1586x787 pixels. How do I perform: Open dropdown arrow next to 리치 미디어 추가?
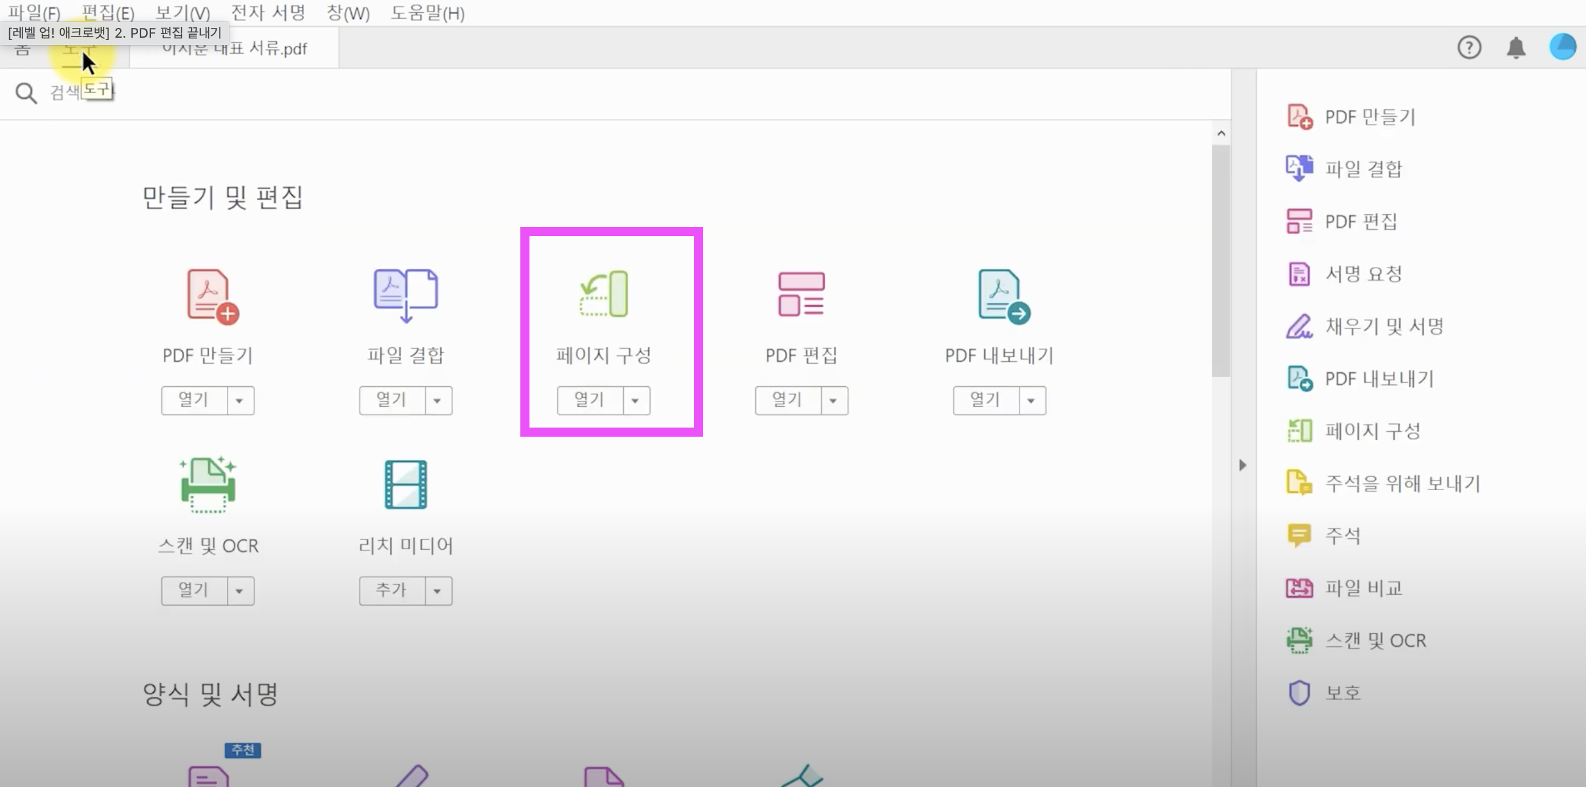(437, 591)
